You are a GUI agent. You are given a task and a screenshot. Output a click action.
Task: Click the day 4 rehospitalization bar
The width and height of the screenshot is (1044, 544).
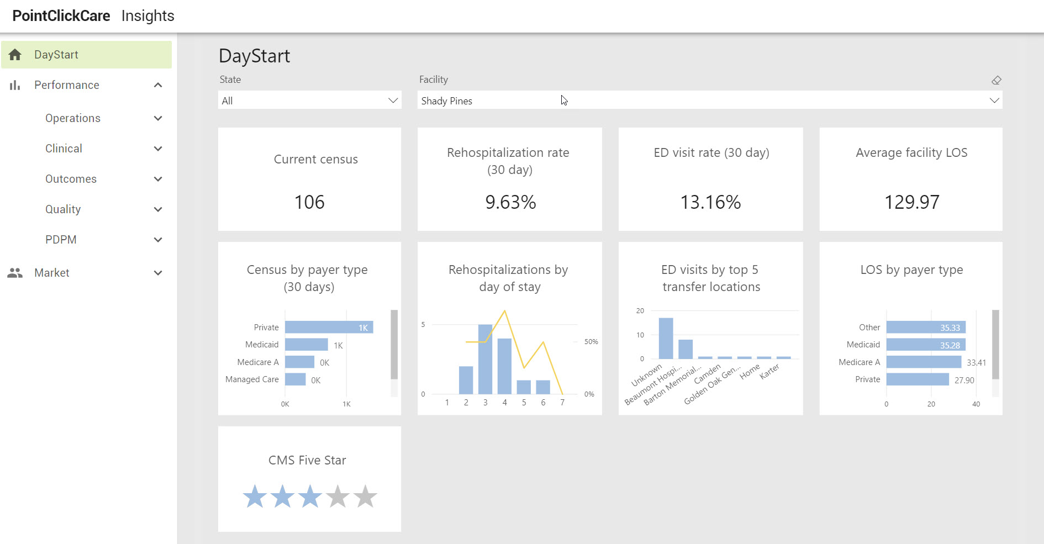[504, 366]
